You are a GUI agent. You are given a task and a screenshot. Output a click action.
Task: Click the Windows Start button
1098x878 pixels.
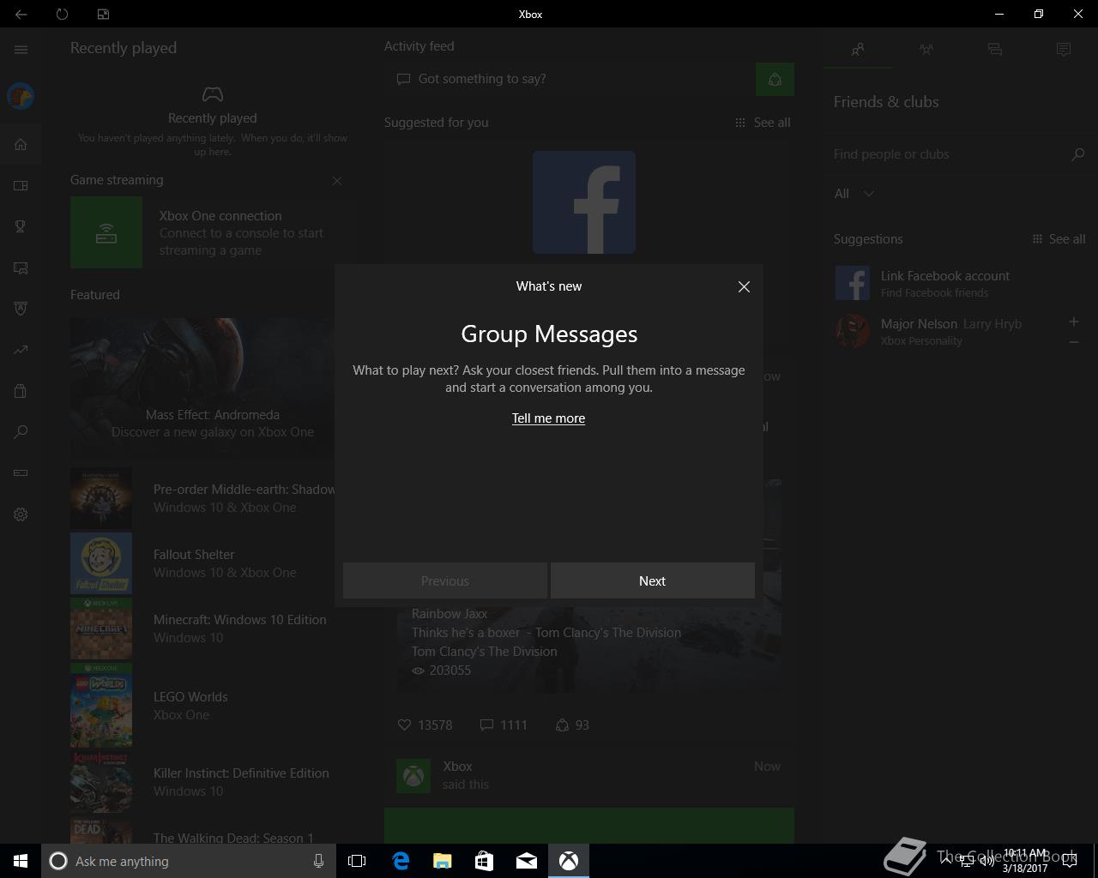point(21,861)
